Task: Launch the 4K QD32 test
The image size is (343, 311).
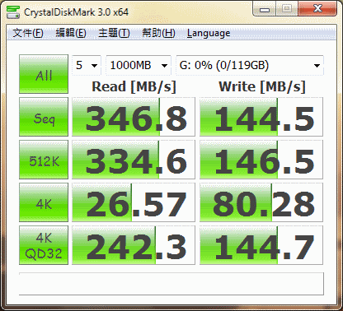Action: [44, 245]
